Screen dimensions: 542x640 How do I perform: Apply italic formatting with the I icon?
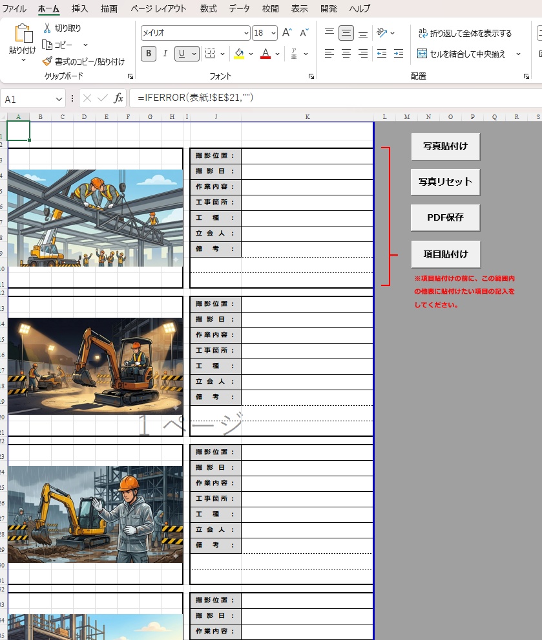[x=165, y=53]
